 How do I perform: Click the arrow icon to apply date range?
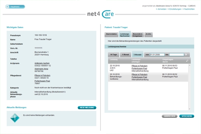pyautogui.click(x=186, y=55)
